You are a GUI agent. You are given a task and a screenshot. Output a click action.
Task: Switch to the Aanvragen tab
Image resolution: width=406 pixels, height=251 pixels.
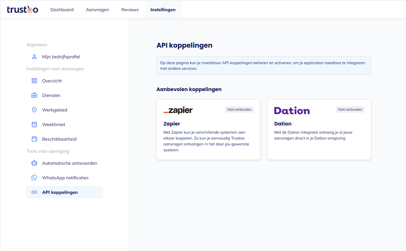(x=98, y=10)
